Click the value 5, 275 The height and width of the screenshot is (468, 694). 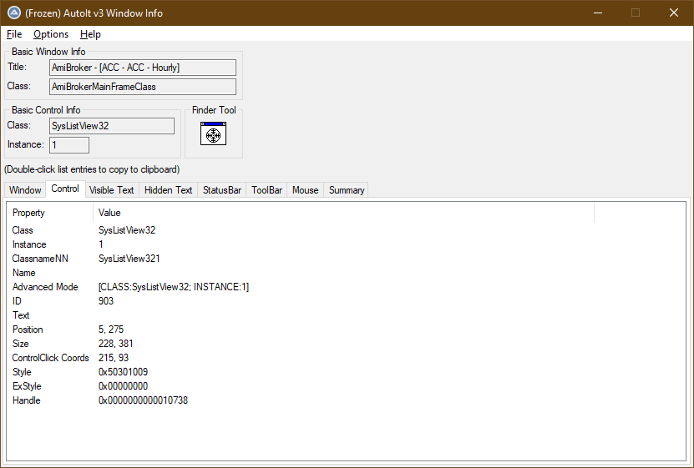tap(111, 330)
